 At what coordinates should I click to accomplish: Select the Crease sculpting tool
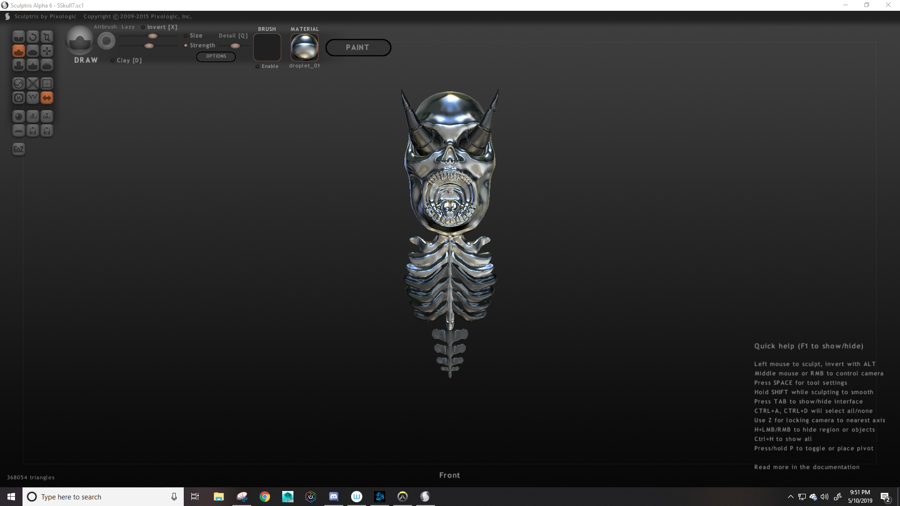click(x=19, y=37)
